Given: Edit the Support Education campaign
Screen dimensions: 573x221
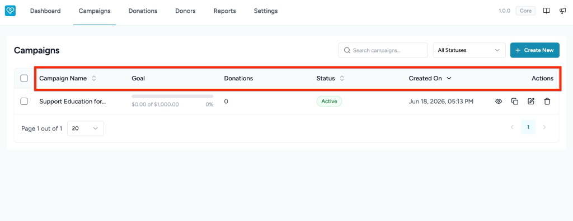Looking at the screenshot, I should 531,102.
